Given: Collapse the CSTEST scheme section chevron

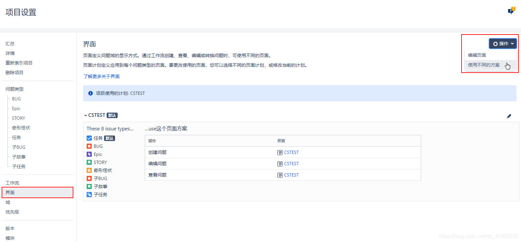Looking at the screenshot, I should (85, 115).
